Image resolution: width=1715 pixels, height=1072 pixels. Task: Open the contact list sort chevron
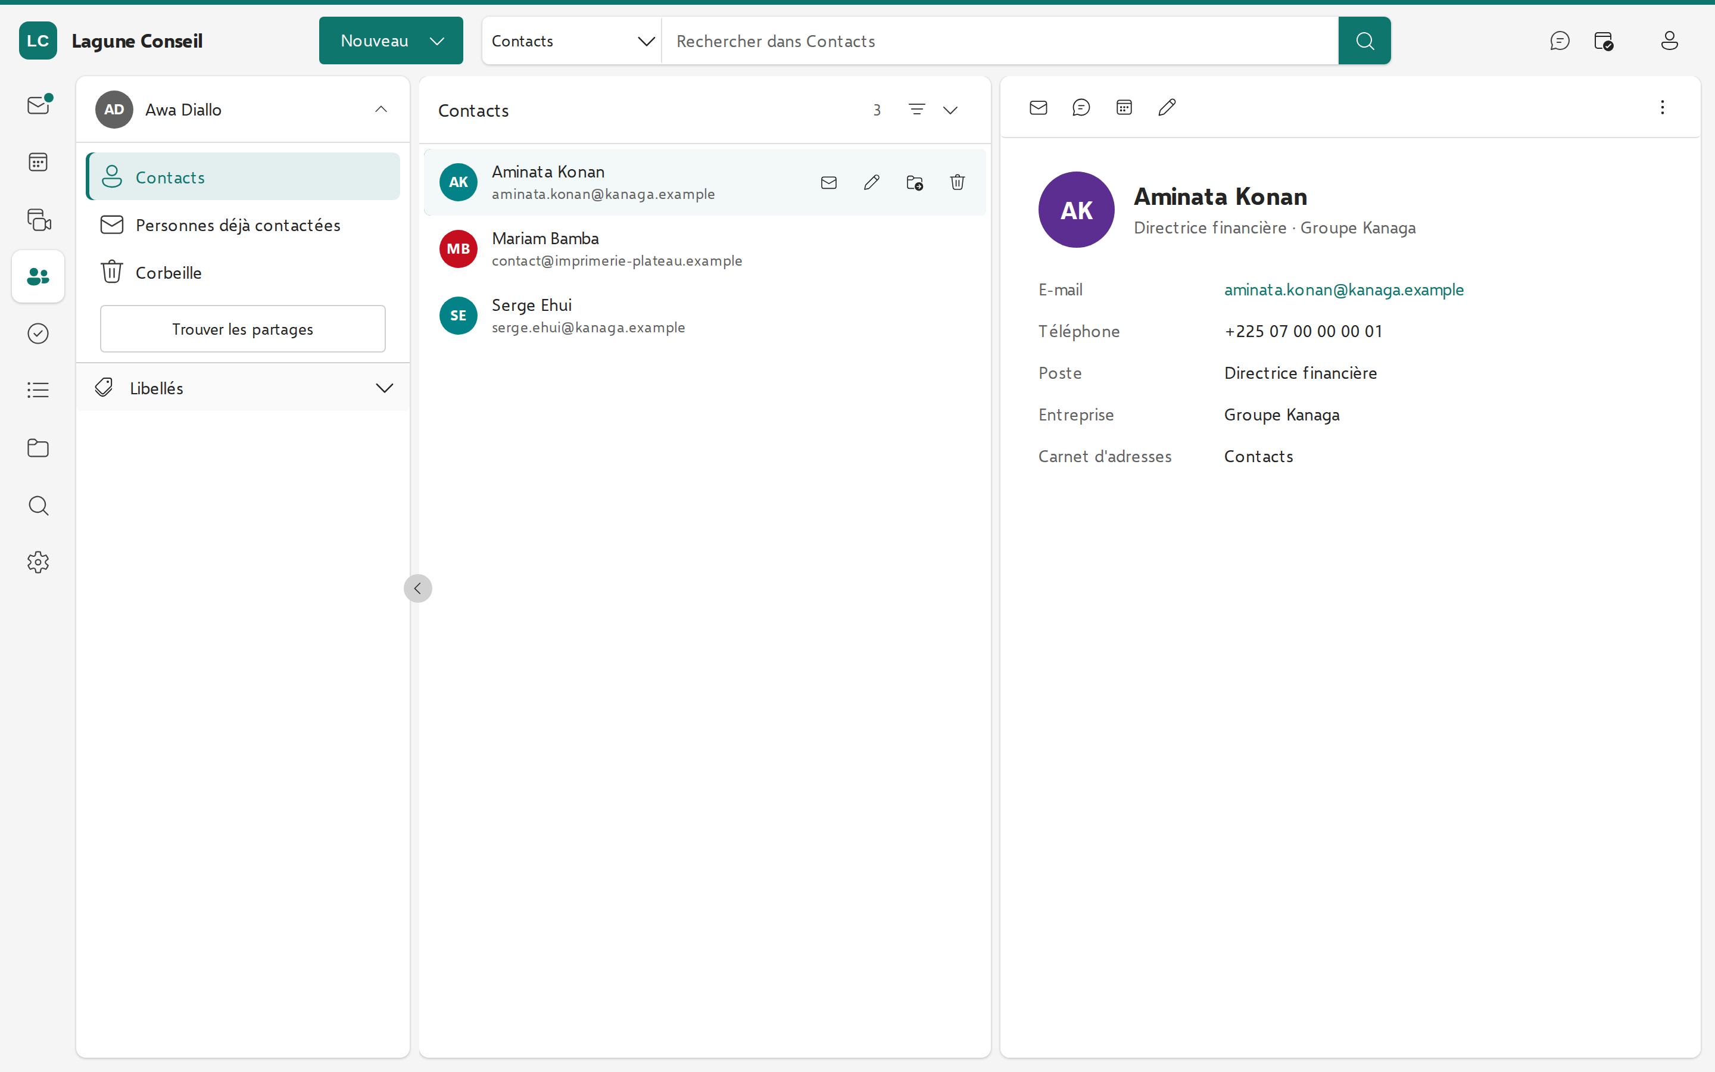coord(950,110)
